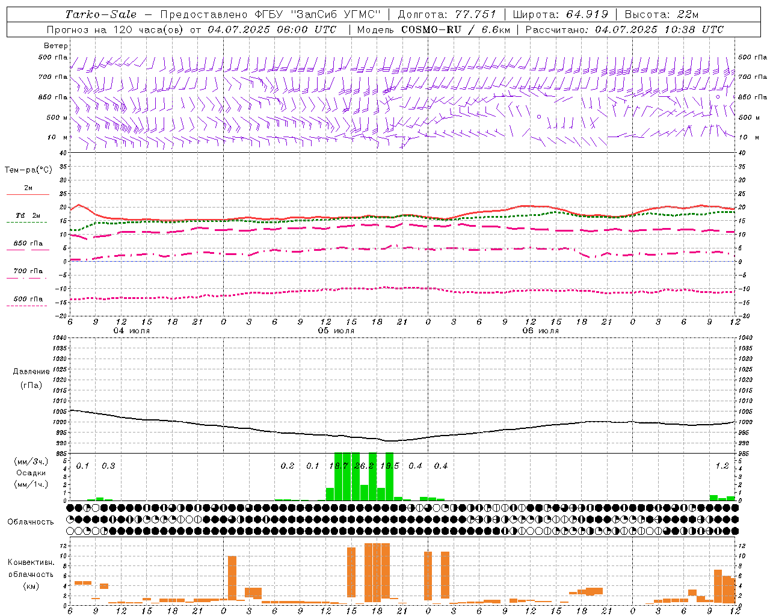The image size is (770, 616).
Task: Click the 850 гПа temperature legend dashed line
Action: 28,250
